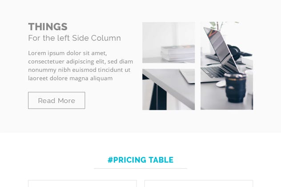Click the "laoreet dolore magna aliquam" line
Image resolution: width=281 pixels, height=187 pixels.
(70, 78)
